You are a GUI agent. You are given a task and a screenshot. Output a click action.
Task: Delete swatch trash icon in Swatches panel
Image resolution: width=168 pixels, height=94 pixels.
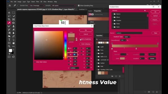coord(120,76)
